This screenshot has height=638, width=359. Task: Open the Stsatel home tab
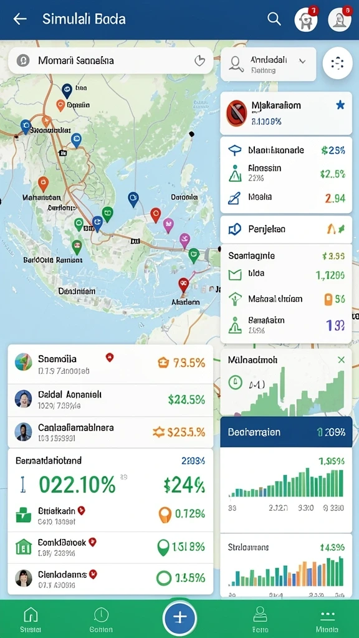31,619
